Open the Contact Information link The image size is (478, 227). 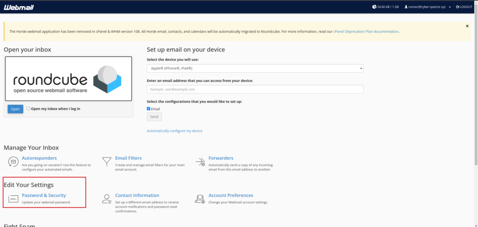(137, 195)
